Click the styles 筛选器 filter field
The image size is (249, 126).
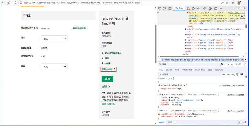pos(190,74)
